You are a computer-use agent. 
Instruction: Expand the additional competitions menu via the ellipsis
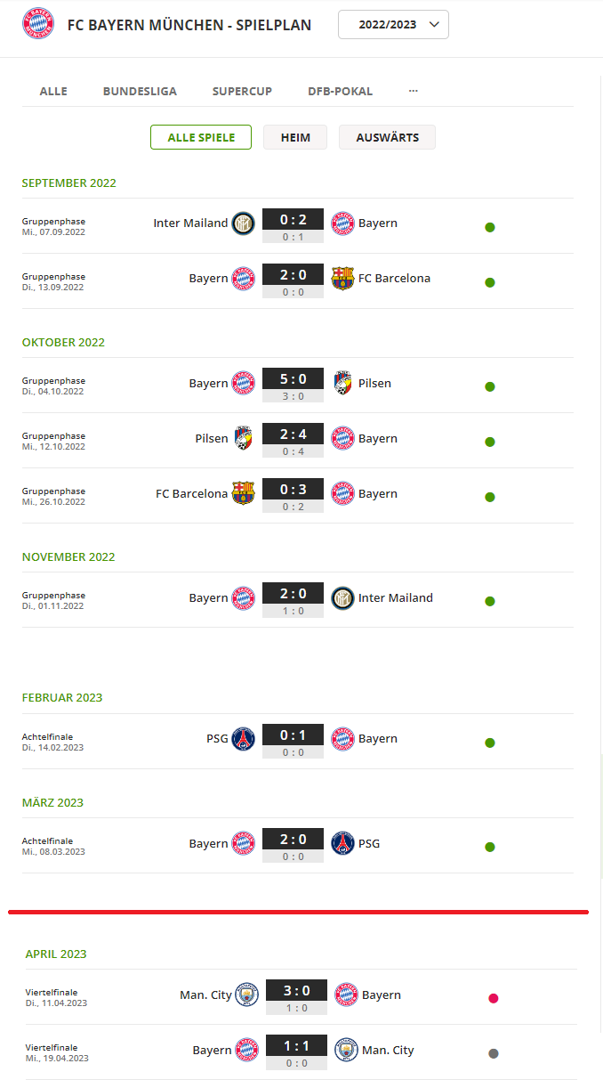[x=412, y=91]
